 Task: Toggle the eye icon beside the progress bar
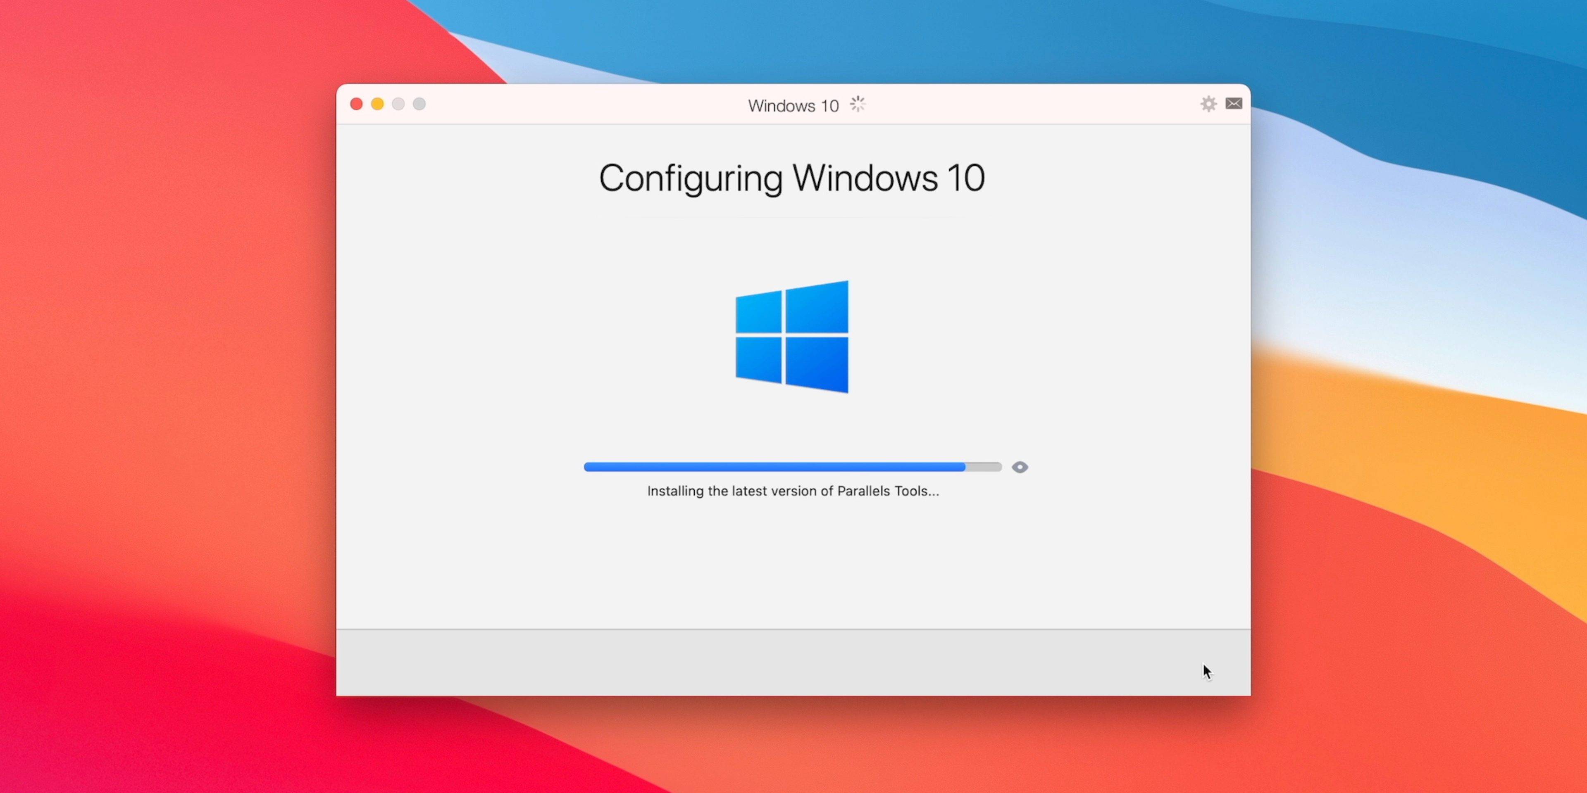[1020, 467]
